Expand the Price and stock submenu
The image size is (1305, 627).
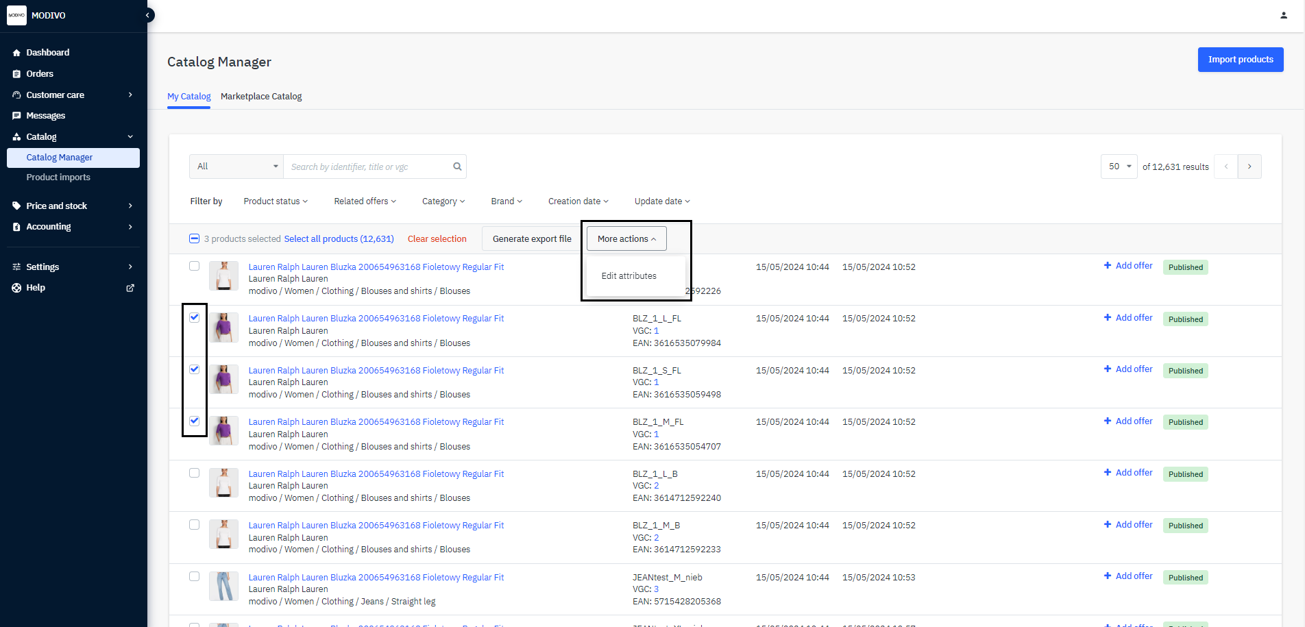[130, 206]
